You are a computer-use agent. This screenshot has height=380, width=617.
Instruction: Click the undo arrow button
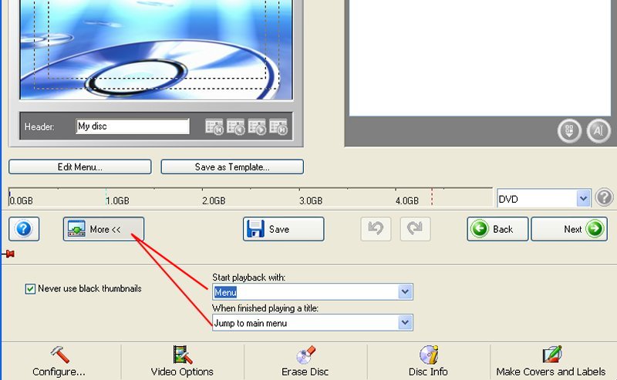(x=375, y=229)
